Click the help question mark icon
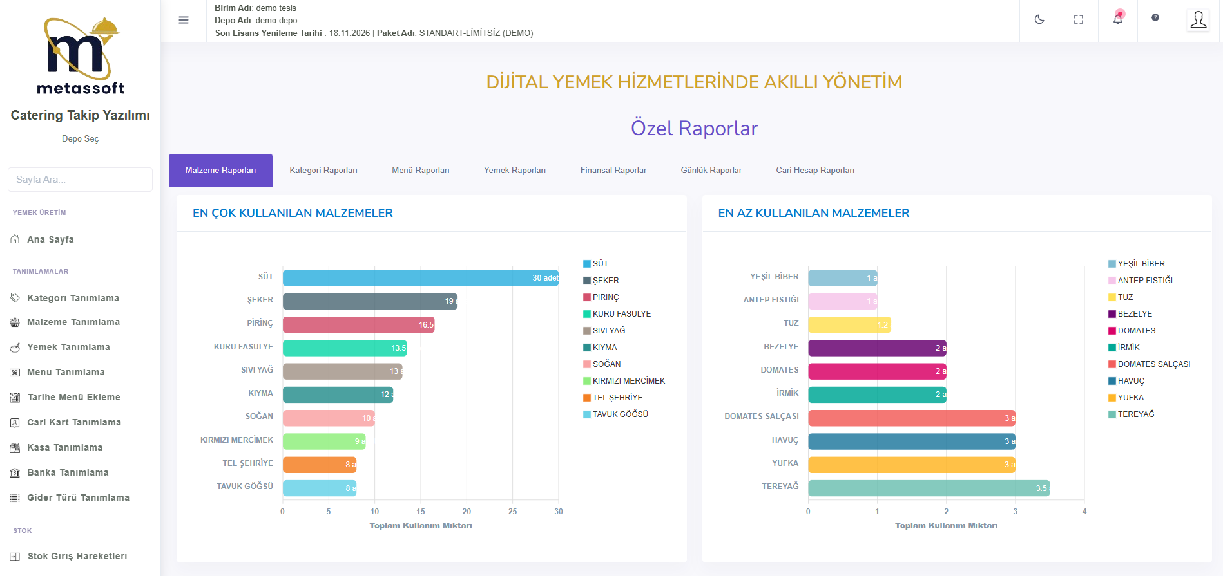This screenshot has width=1223, height=576. [x=1155, y=18]
